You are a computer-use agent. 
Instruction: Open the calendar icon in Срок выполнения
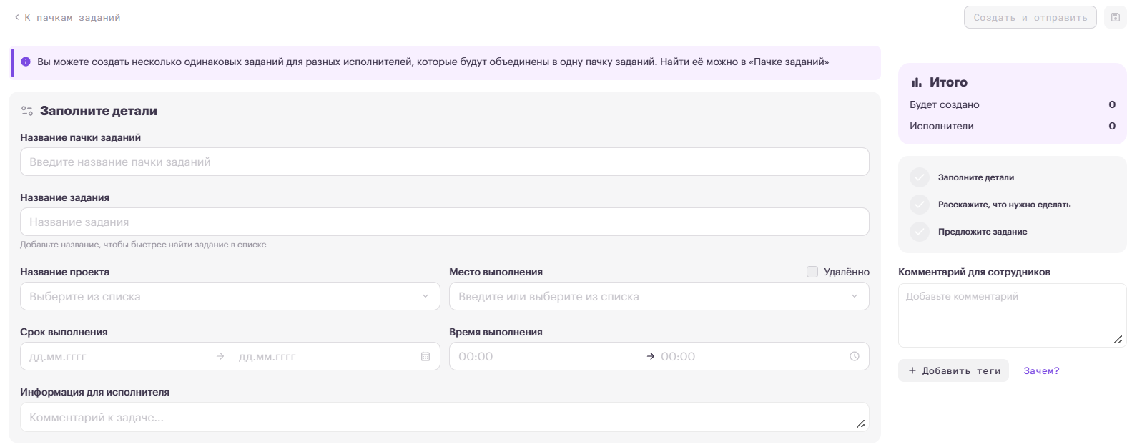pyautogui.click(x=425, y=356)
